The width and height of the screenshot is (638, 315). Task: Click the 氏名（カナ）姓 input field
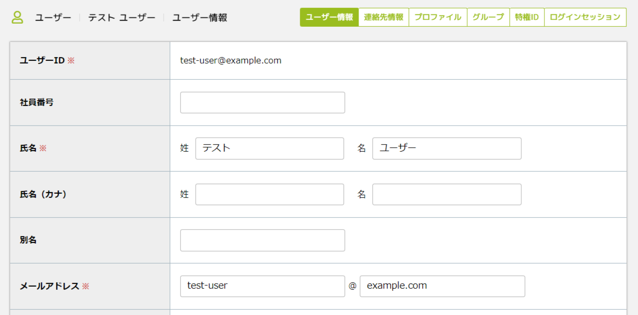coord(270,194)
